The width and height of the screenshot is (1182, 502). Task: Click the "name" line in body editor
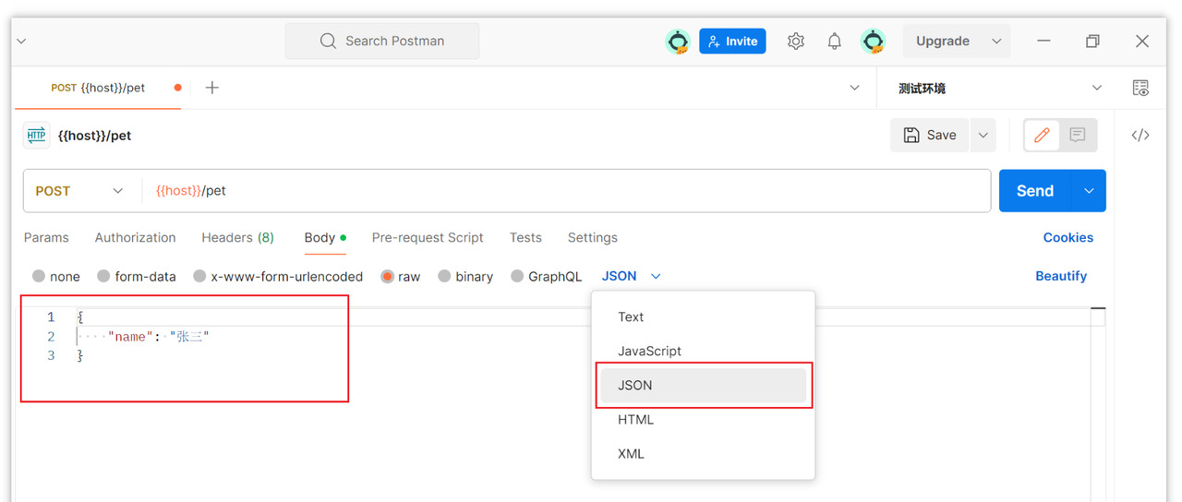159,337
